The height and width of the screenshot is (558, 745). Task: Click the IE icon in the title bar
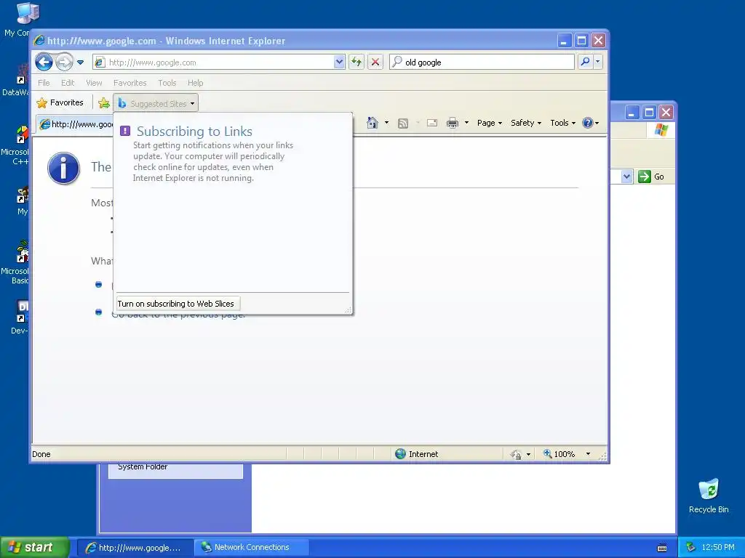click(x=39, y=41)
